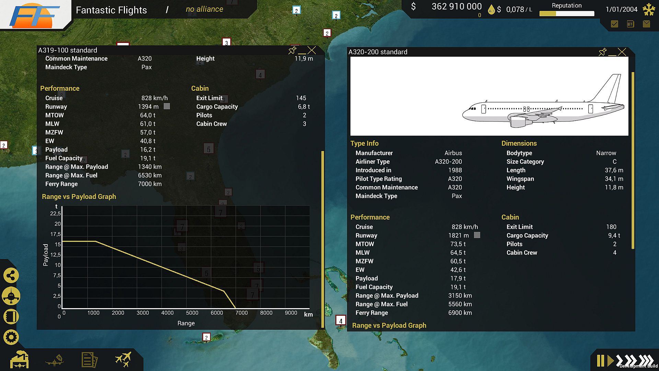Open the aircraft purchase price-tag icon
Image resolution: width=659 pixels, height=371 pixels.
pyautogui.click(x=55, y=360)
